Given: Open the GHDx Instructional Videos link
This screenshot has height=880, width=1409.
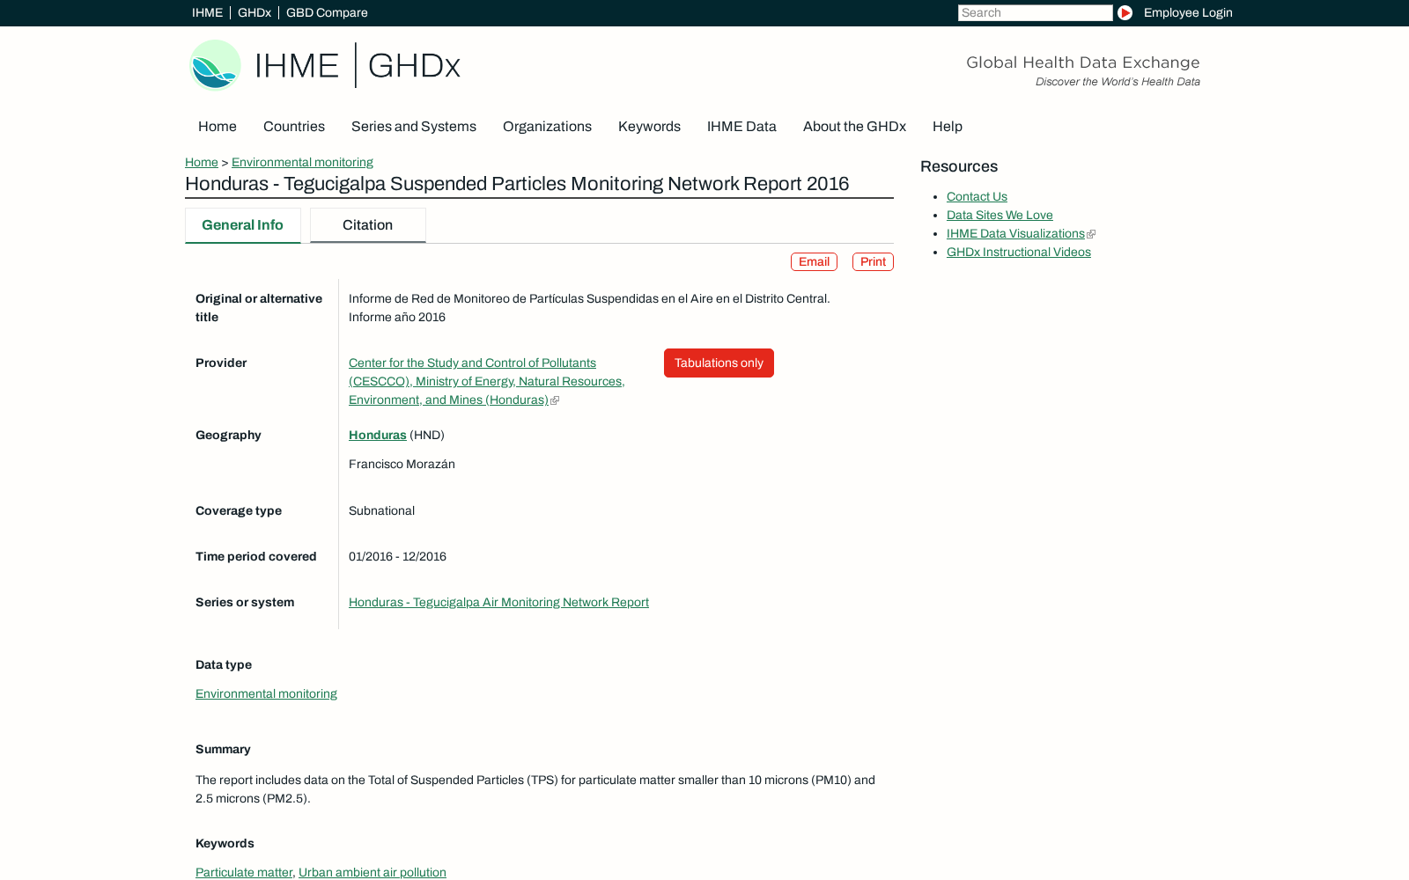Looking at the screenshot, I should [1019, 253].
